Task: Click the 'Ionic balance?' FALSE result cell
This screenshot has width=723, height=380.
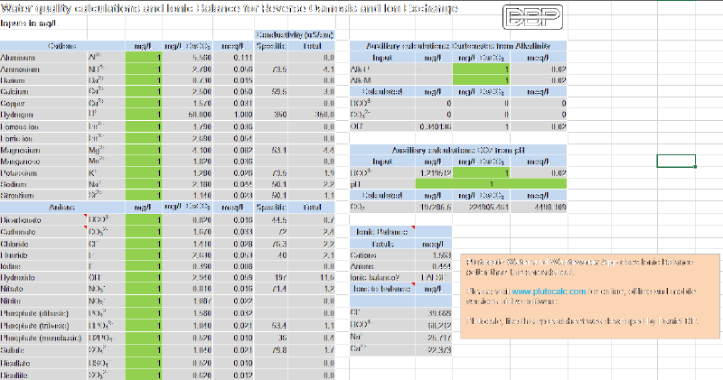Action: [x=434, y=277]
